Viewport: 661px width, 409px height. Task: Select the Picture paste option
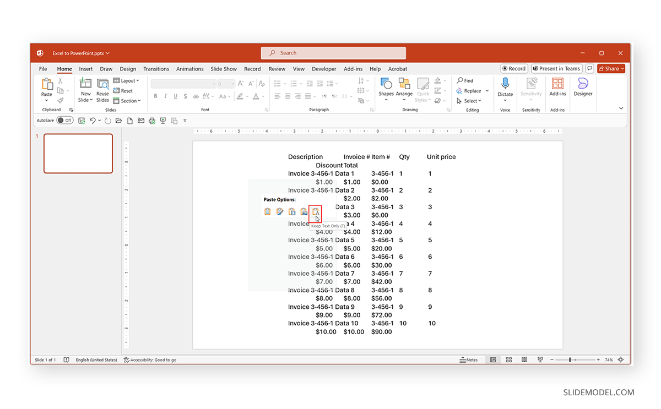[x=304, y=211]
